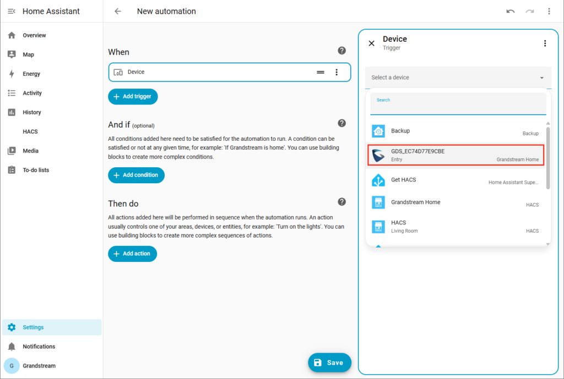564x379 pixels.
Task: Open Settings in the sidebar
Action: click(52, 327)
